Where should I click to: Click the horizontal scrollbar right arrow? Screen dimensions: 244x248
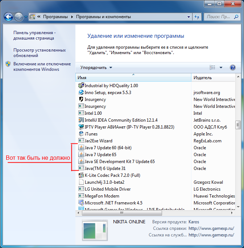click(x=232, y=213)
